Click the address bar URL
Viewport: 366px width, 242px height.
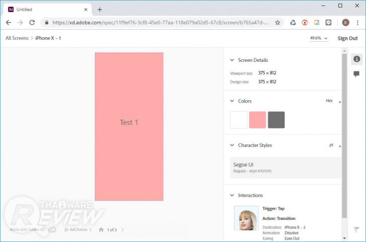coord(160,23)
